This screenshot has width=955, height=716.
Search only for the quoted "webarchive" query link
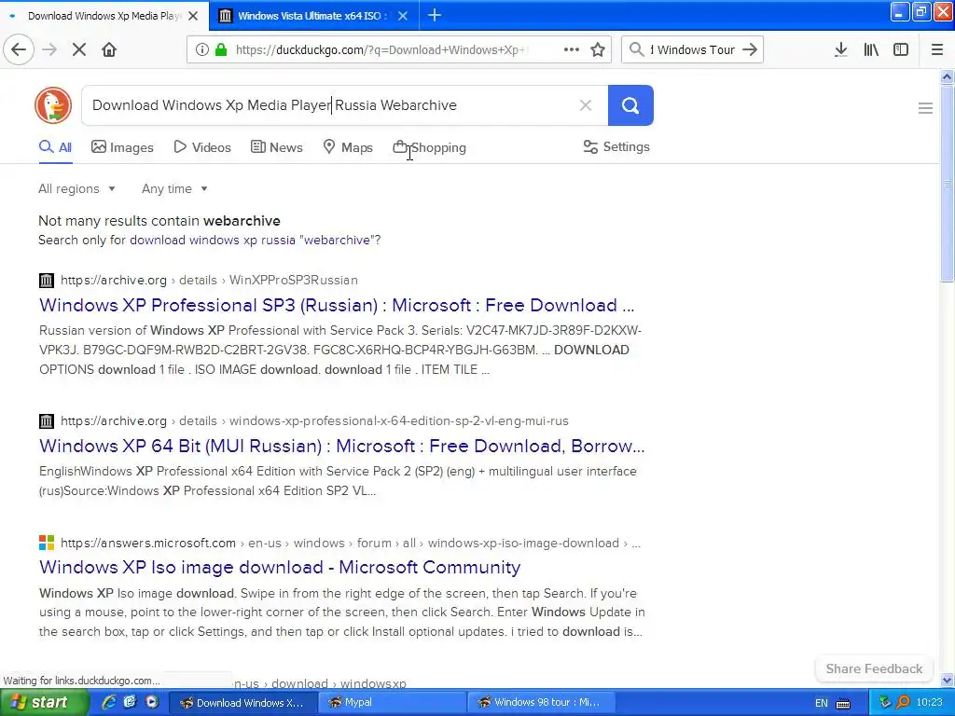pos(255,240)
